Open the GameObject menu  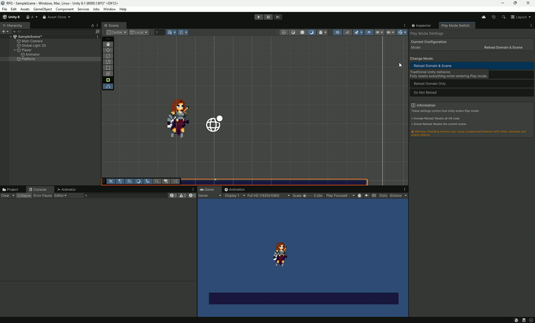tap(42, 9)
